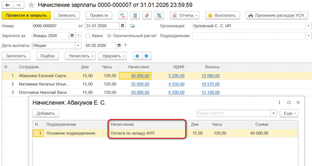Select the Окончательный расчет radio button
The height and width of the screenshot is (166, 312).
[x=109, y=36]
